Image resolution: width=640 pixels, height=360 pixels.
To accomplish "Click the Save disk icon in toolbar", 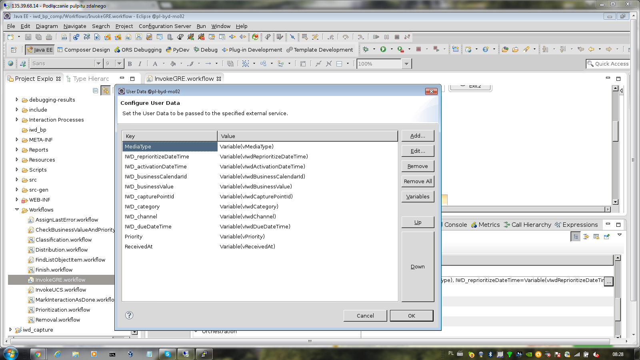I will (x=28, y=37).
